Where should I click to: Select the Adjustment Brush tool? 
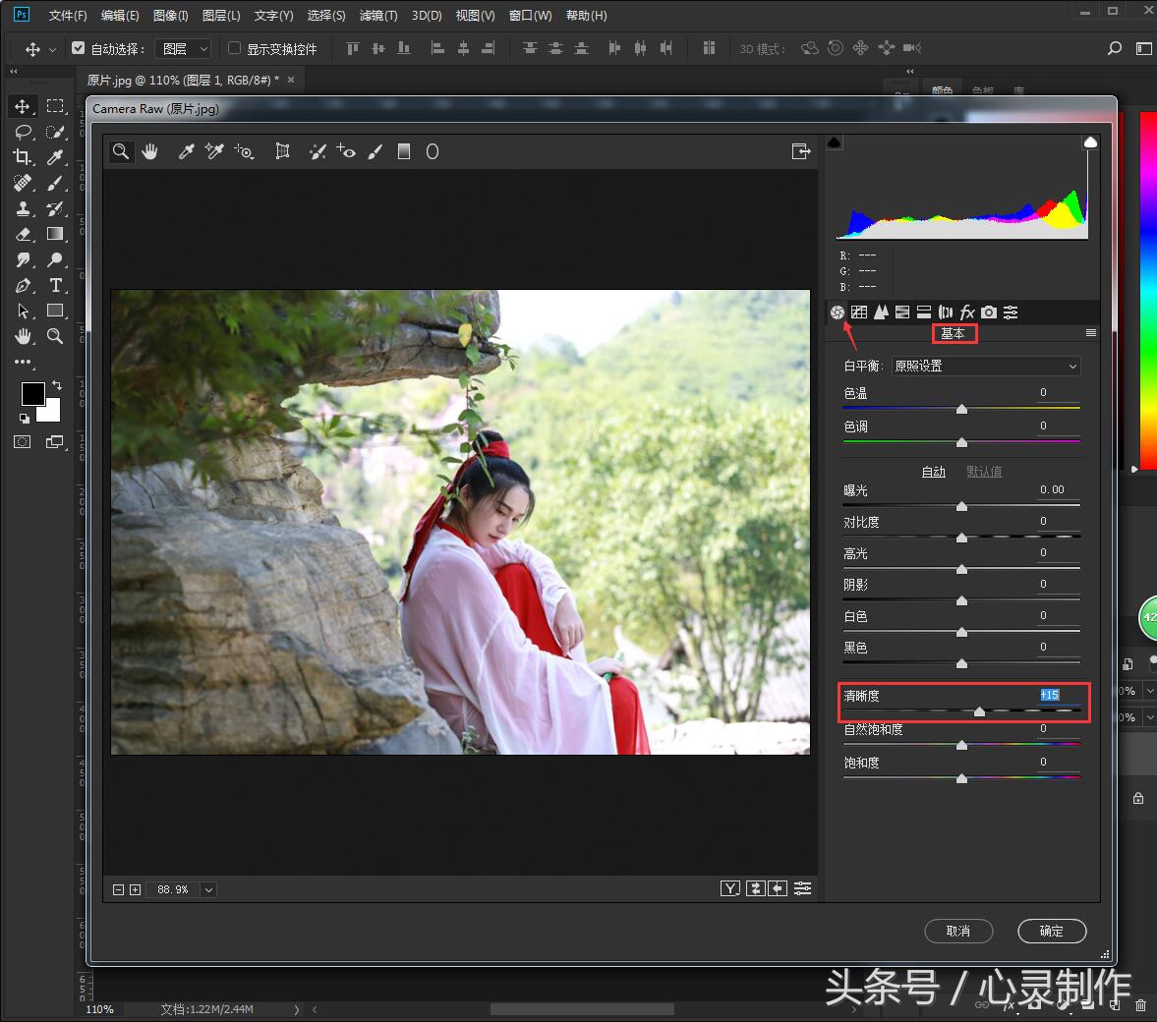(375, 151)
